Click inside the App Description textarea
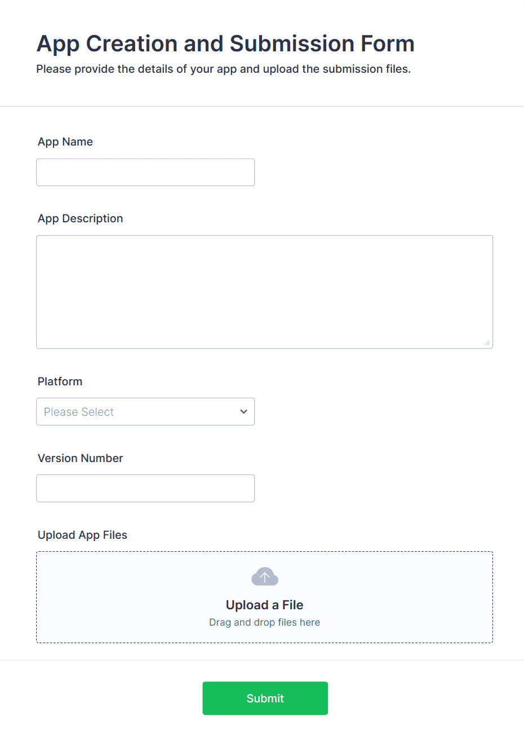 click(x=264, y=292)
